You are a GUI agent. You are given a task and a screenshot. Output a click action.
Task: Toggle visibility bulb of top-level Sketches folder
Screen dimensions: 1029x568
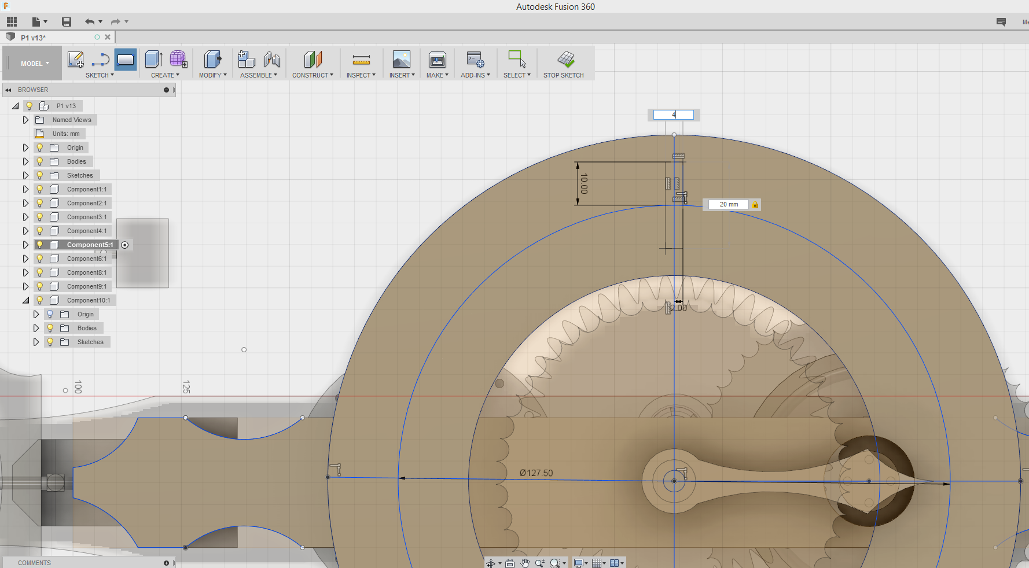(x=40, y=175)
